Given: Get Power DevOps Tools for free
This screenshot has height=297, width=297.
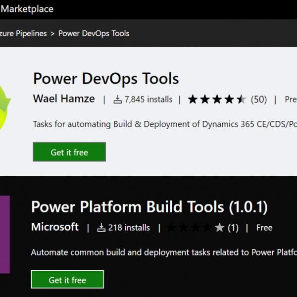Looking at the screenshot, I should (69, 152).
